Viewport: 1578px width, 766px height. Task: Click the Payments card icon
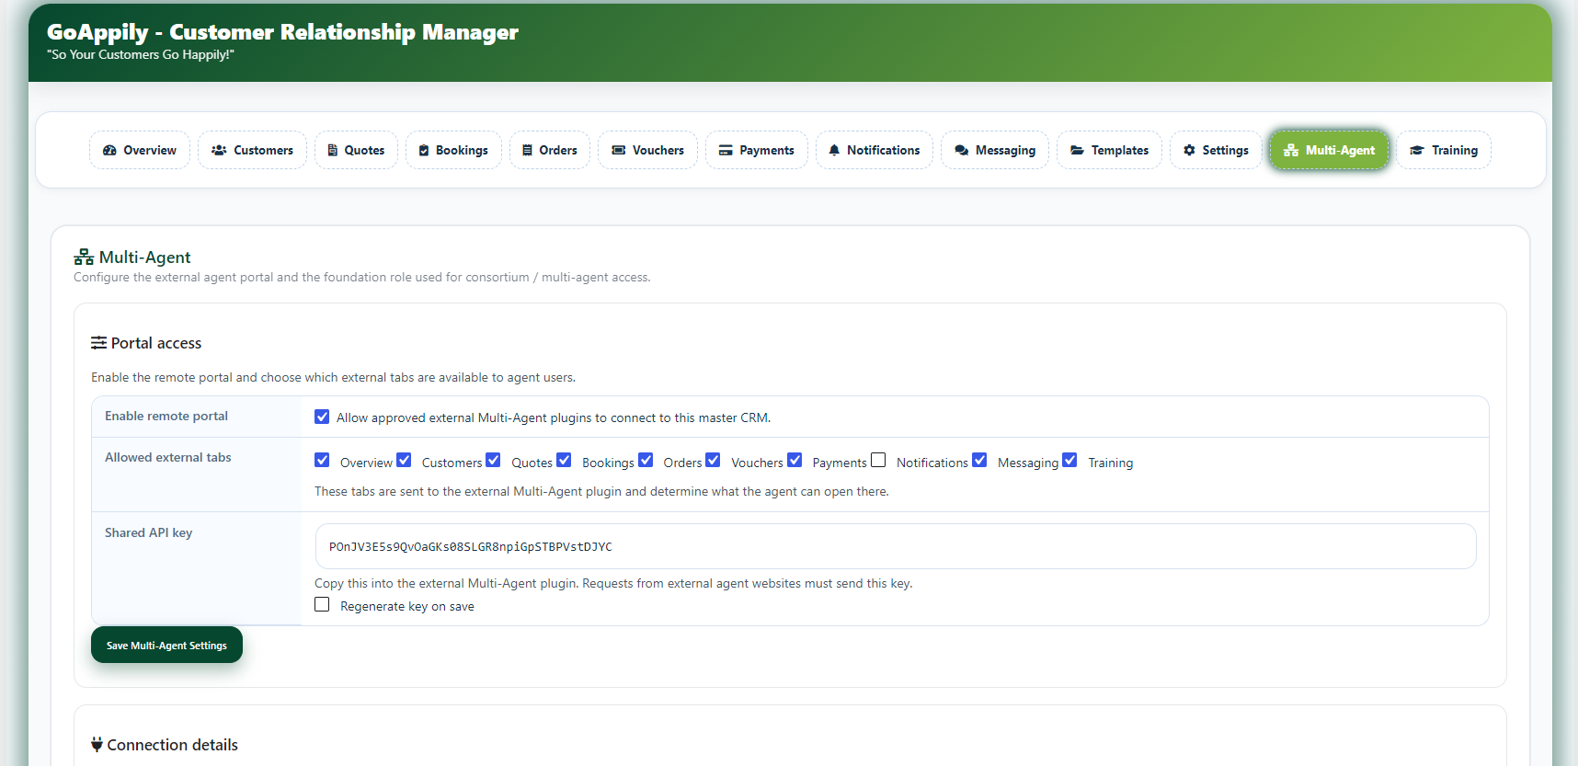tap(726, 150)
